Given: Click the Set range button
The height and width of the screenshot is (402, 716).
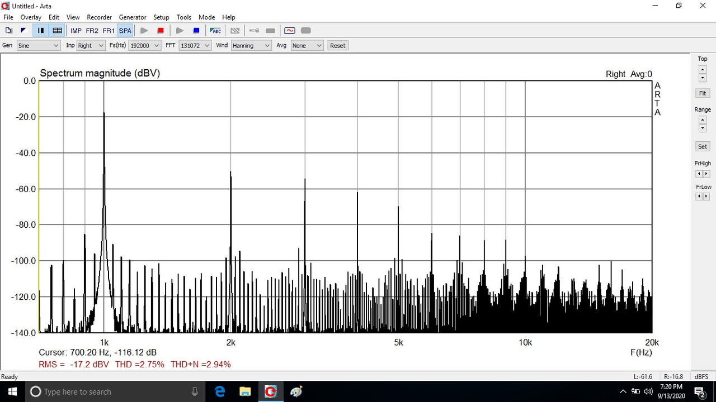Looking at the screenshot, I should coord(703,147).
